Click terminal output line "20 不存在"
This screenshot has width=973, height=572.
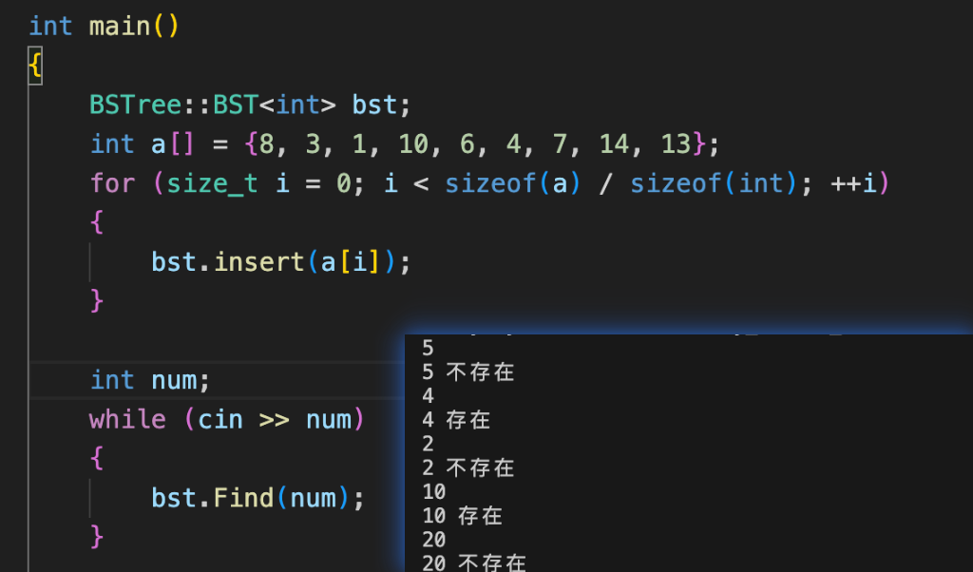click(473, 562)
